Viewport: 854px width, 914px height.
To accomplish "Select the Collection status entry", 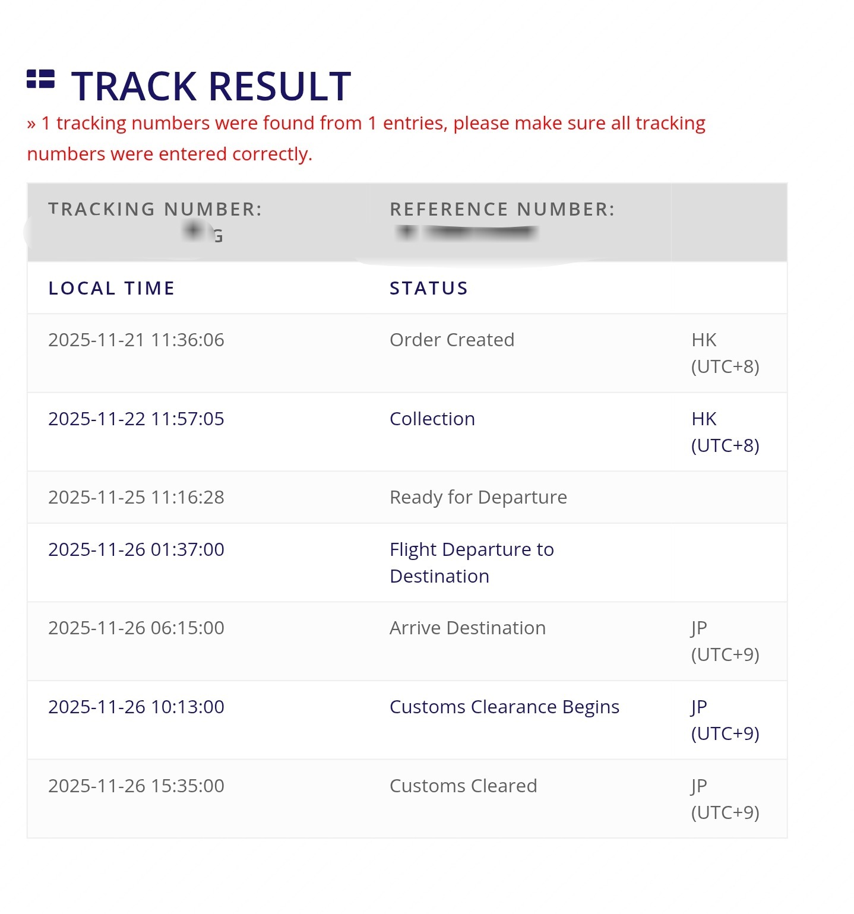I will [x=432, y=419].
